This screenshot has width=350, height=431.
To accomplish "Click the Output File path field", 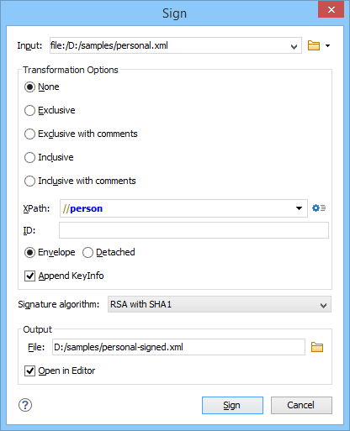I will coord(178,347).
